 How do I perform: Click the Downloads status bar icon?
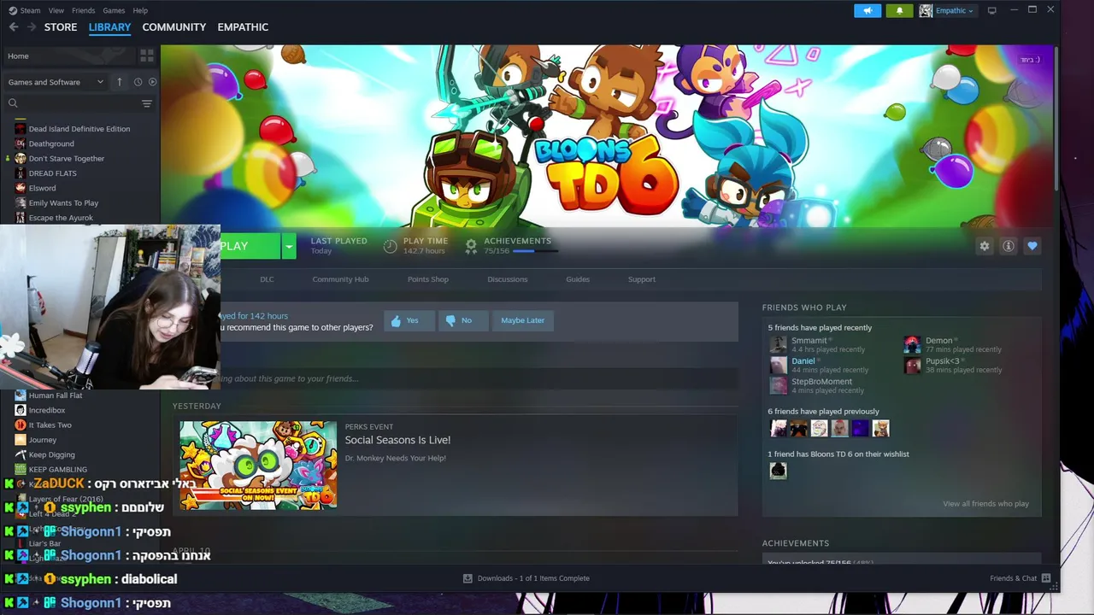point(468,578)
